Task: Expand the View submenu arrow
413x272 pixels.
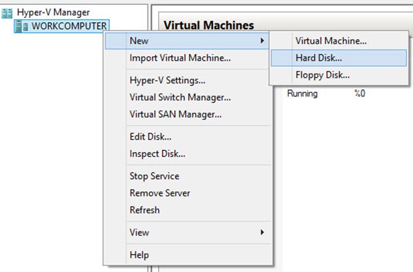Action: 262,232
